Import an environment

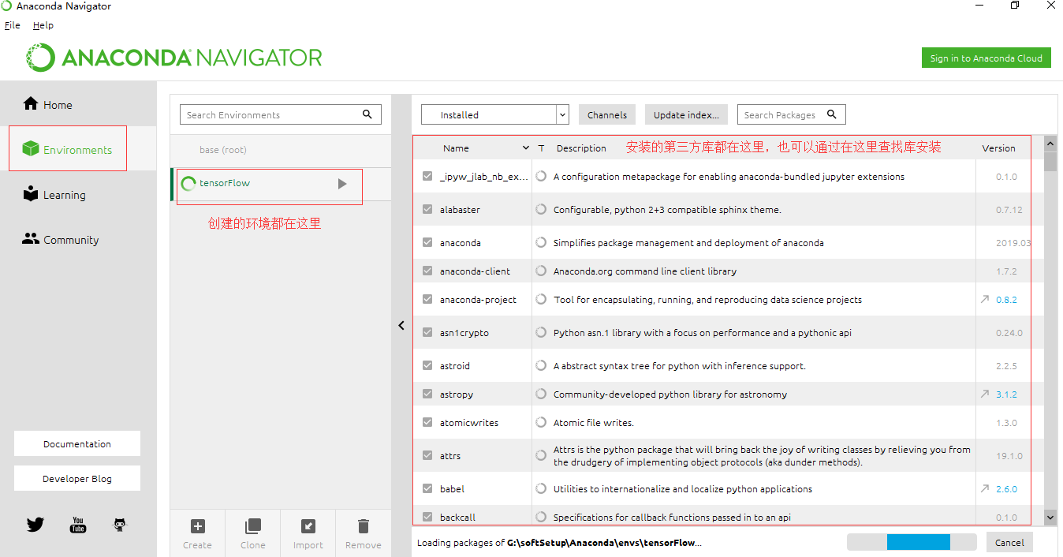pos(308,533)
